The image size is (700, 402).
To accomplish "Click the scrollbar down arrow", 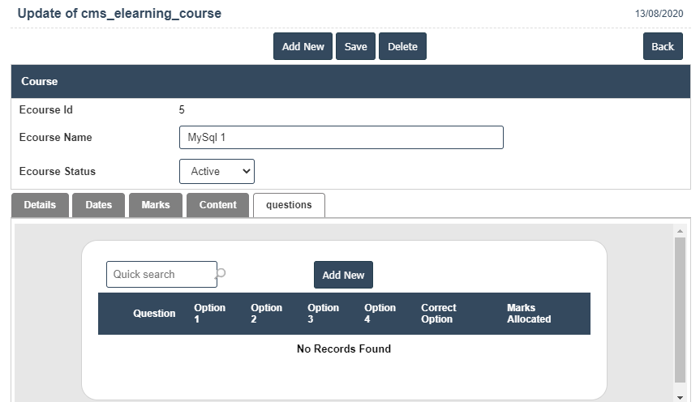I will pyautogui.click(x=680, y=397).
